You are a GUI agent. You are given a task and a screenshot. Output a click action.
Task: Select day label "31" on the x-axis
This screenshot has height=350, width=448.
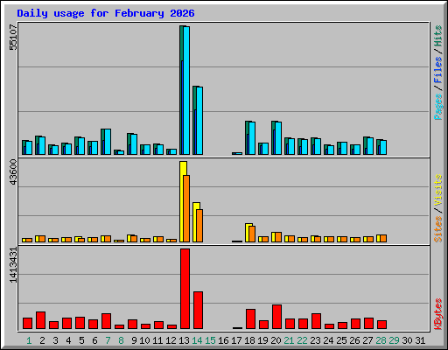pyautogui.click(x=420, y=340)
